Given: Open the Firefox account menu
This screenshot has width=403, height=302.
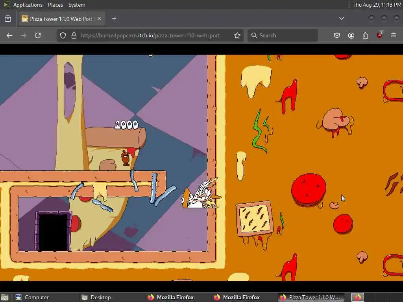Looking at the screenshot, I should (x=351, y=35).
